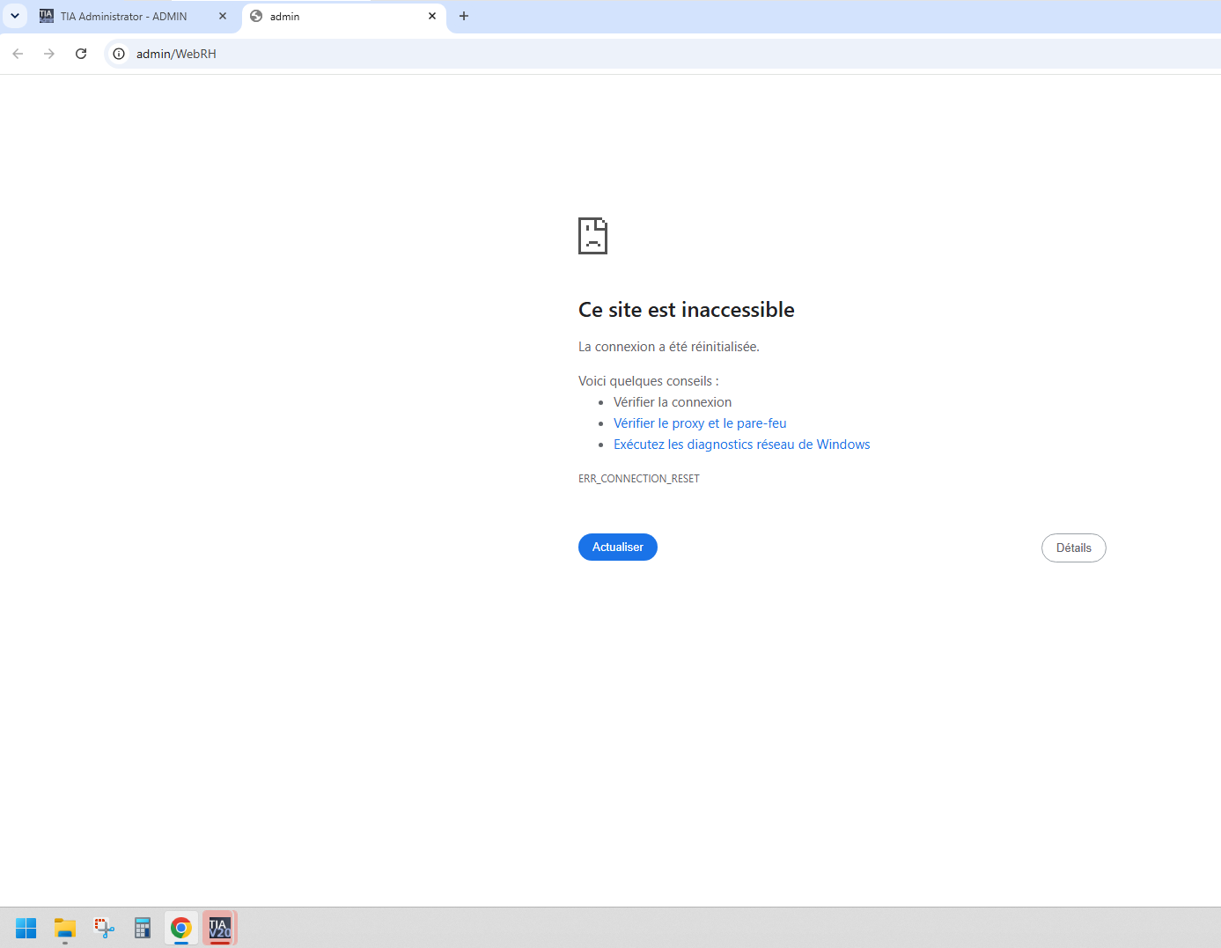
Task: Open the Vérifier le proxy et le pare-feu link
Action: coord(700,423)
